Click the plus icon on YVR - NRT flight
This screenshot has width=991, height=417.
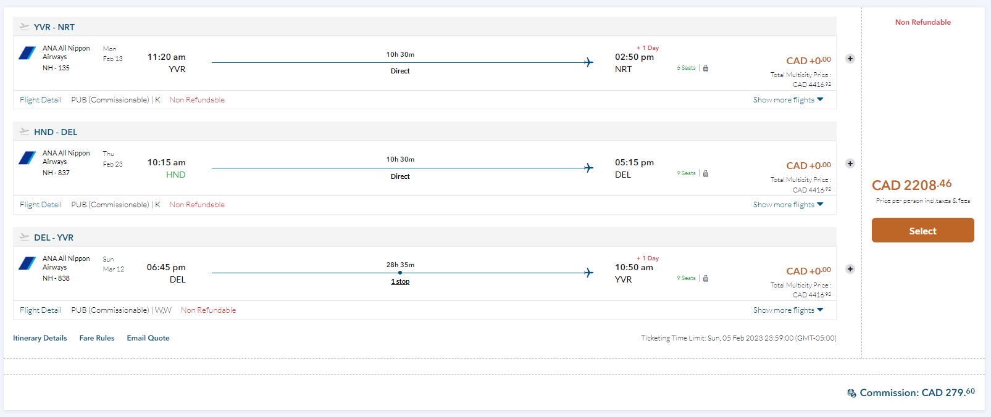850,59
